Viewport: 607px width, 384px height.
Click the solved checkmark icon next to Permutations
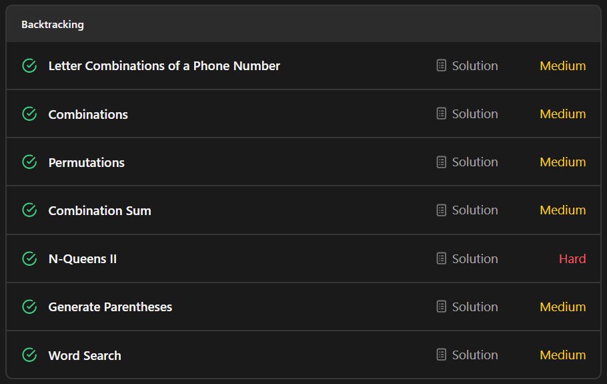pos(29,162)
